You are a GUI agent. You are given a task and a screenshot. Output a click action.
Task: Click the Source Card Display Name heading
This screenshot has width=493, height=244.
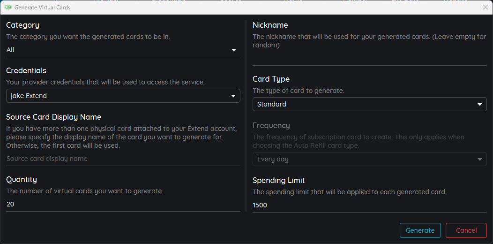coord(54,117)
